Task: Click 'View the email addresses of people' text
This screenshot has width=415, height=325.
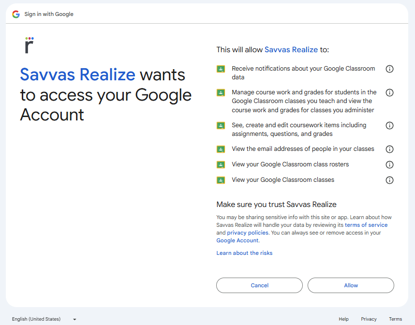Action: (303, 149)
